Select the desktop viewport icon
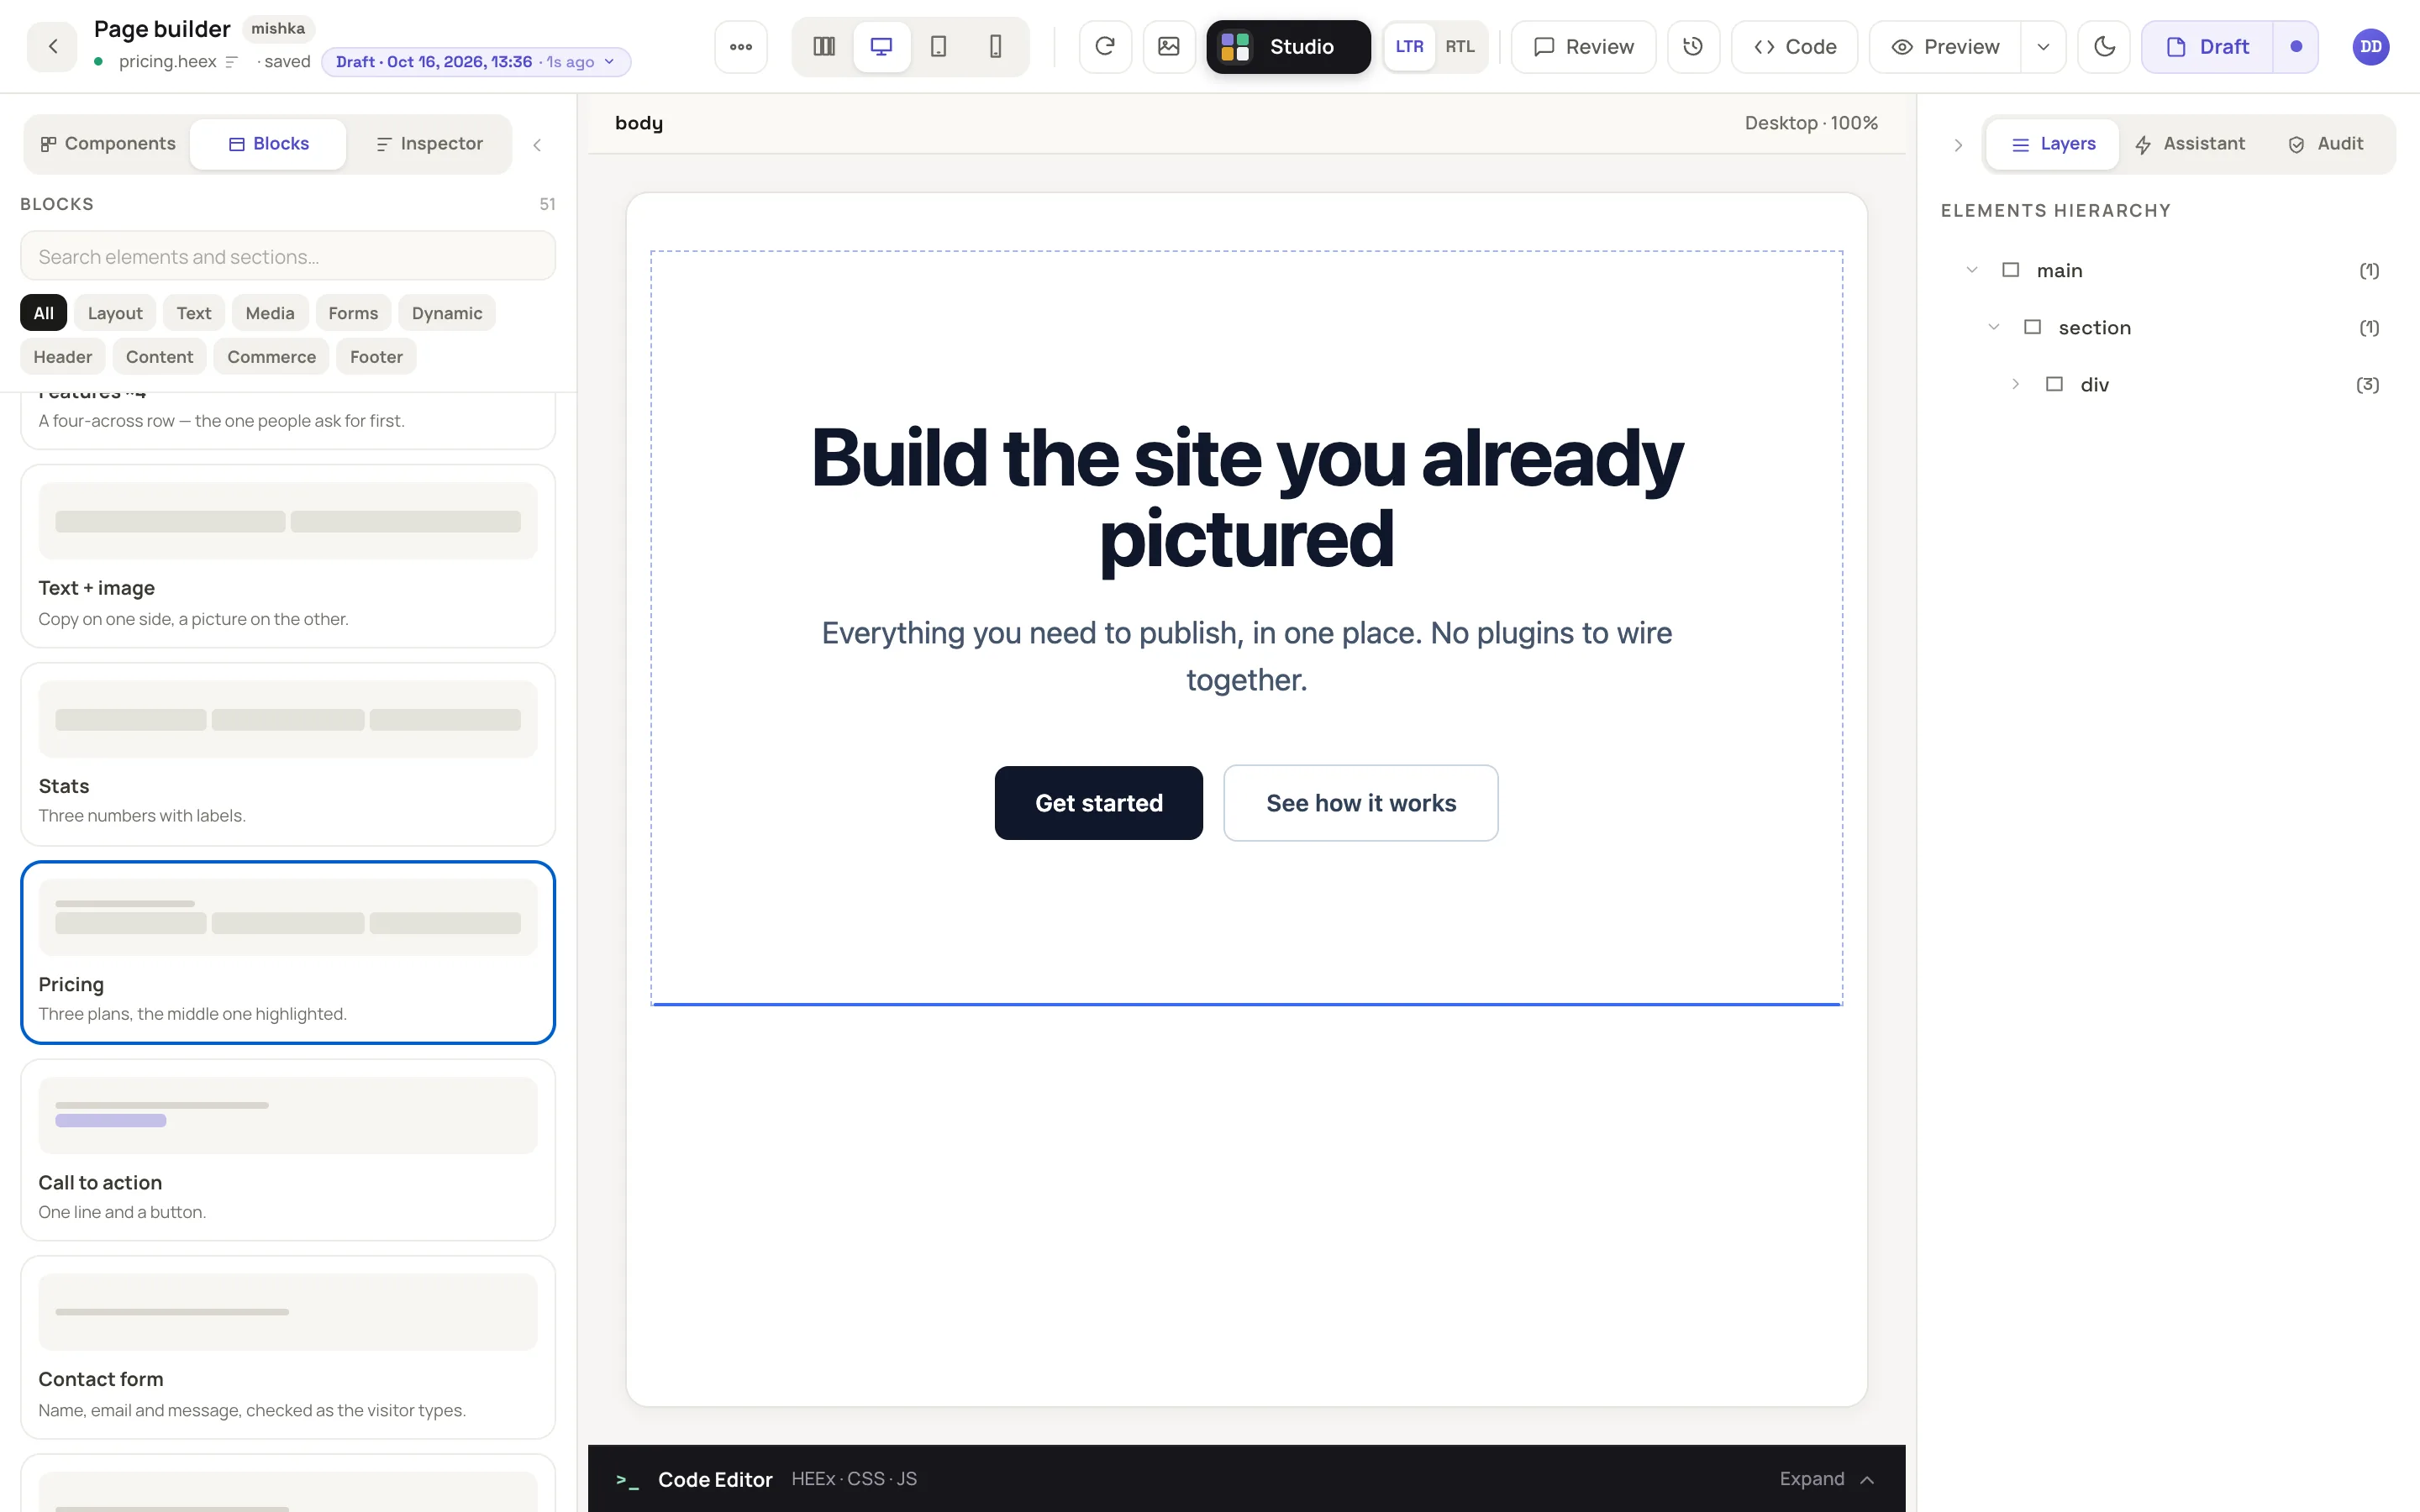Screen dimensions: 2420x1512 coord(881,46)
